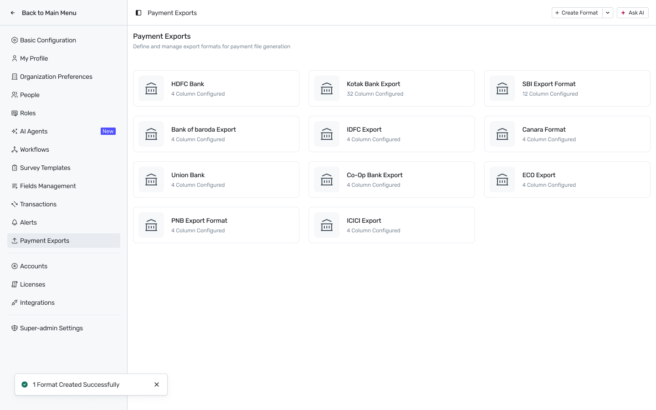Image resolution: width=656 pixels, height=410 pixels.
Task: Go to Workflows
Action: coord(64,149)
